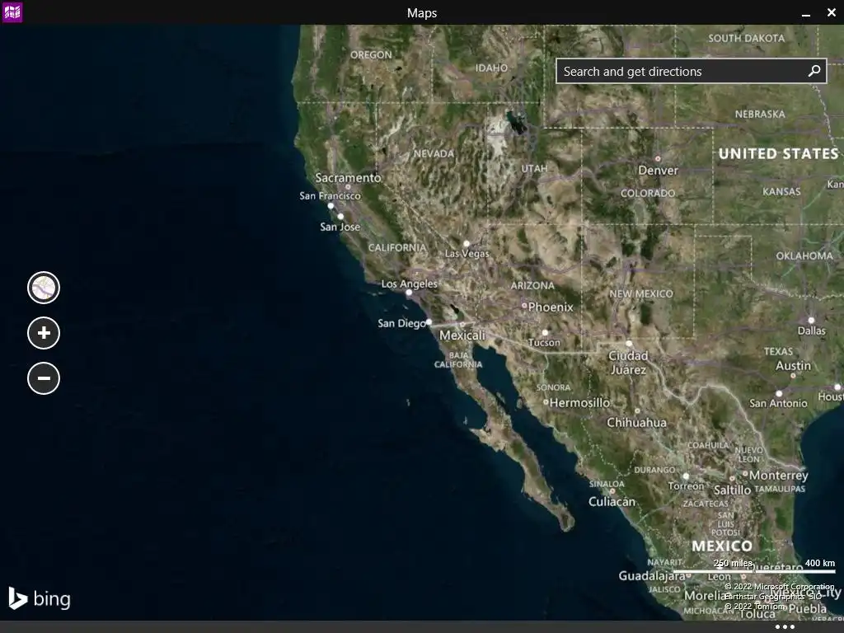Viewport: 844px width, 633px height.
Task: Select the Los Angeles city marker
Action: 409,293
